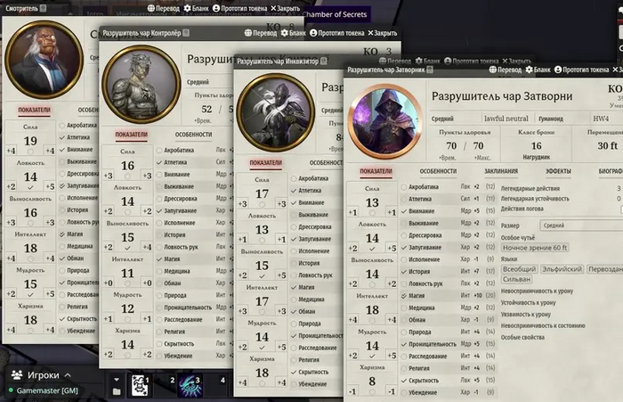Roll Скрытность skill in Затворник sheet
The image size is (623, 402).
(424, 381)
